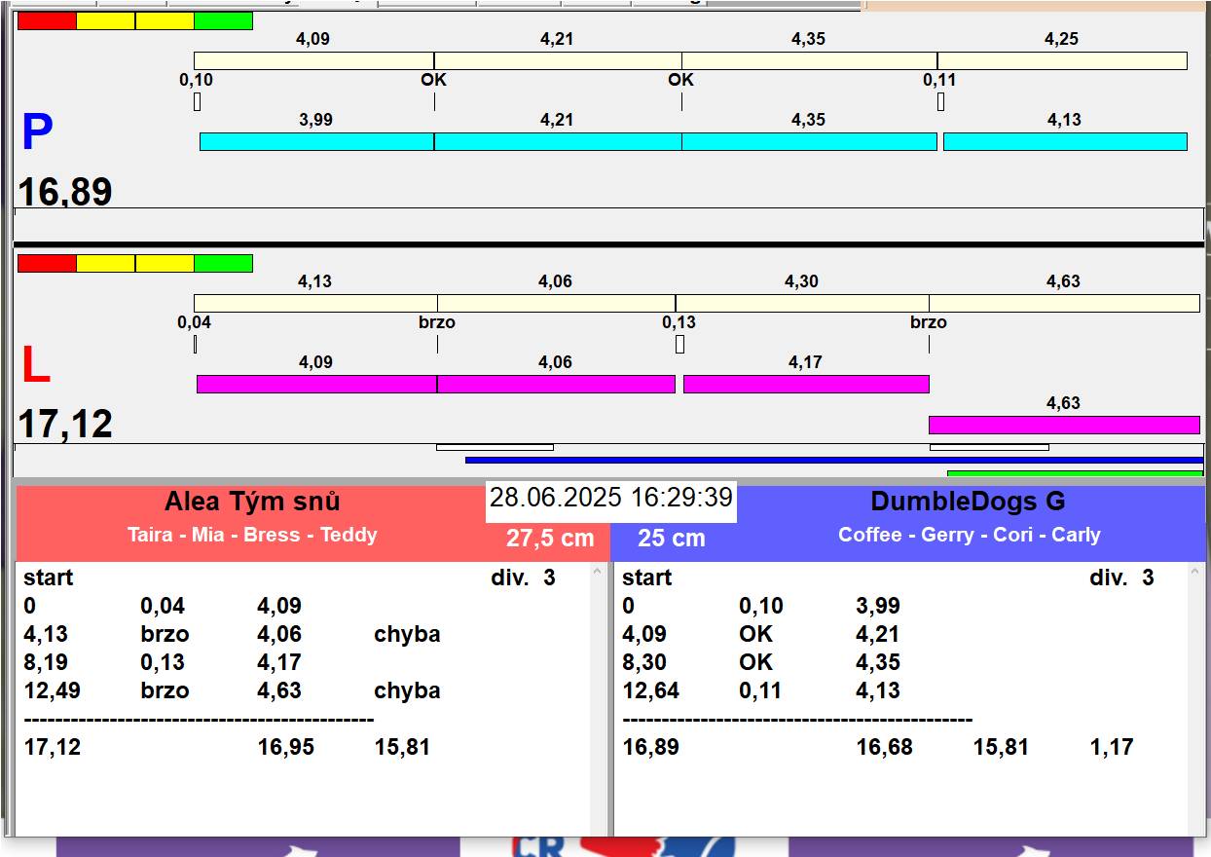1211x857 pixels.
Task: Click 'start' heading in DumbleDogs G results
Action: [x=647, y=578]
